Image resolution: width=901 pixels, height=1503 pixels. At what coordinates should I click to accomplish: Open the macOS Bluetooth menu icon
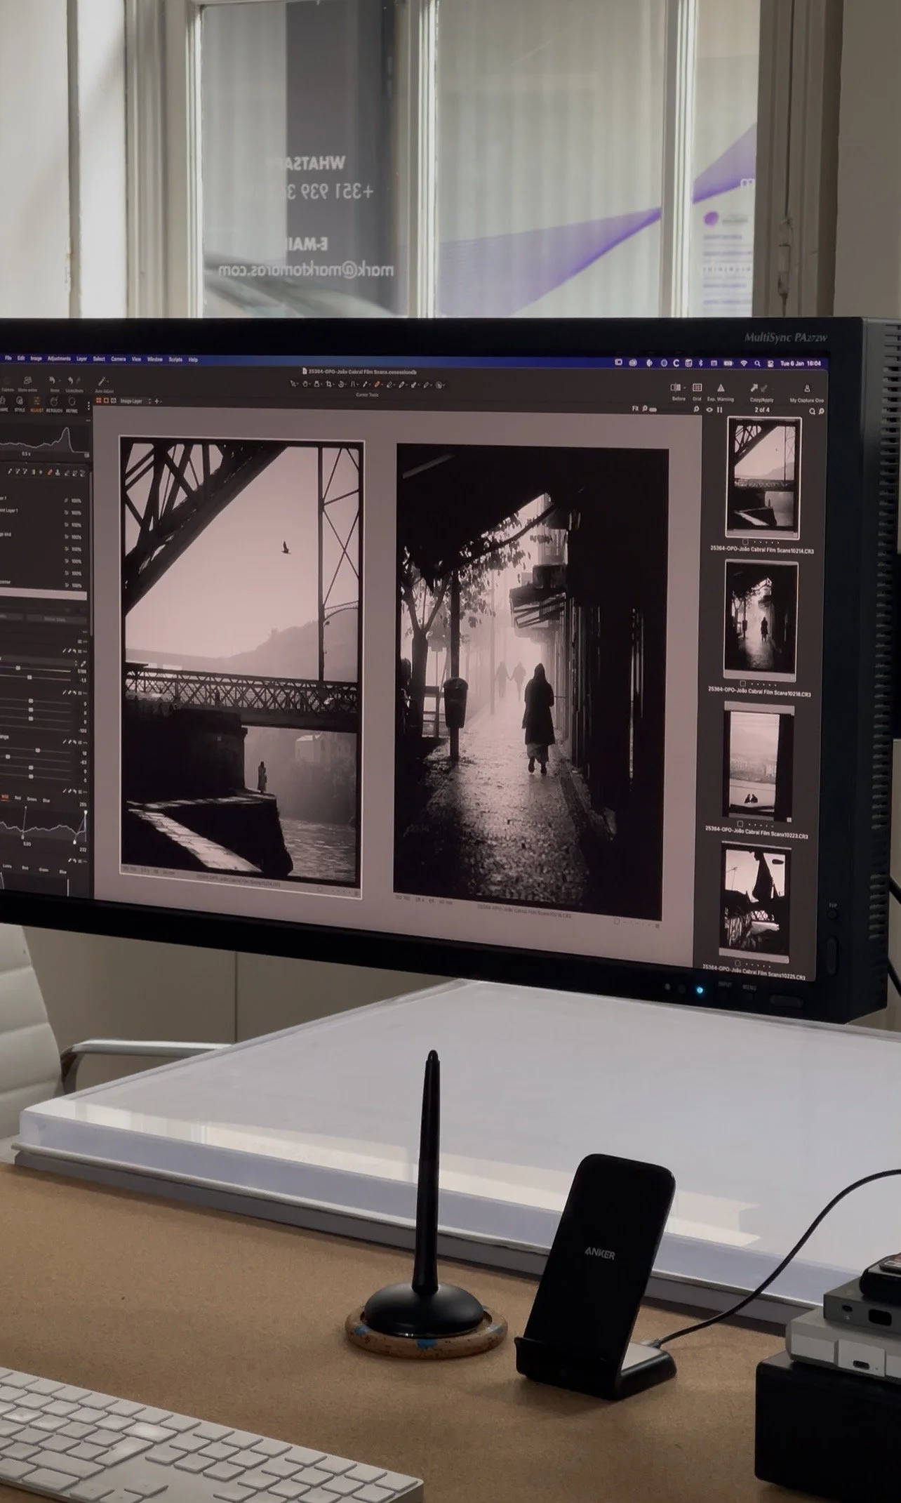pos(700,364)
